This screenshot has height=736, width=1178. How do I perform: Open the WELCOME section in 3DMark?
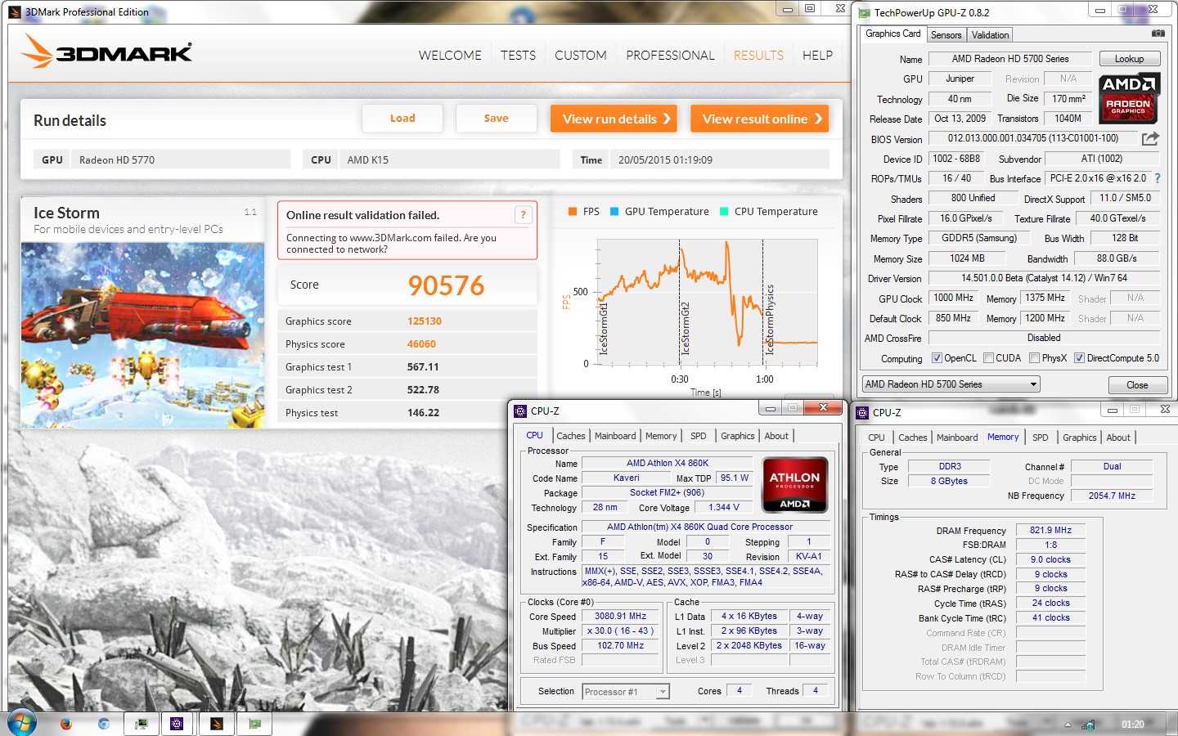[450, 56]
